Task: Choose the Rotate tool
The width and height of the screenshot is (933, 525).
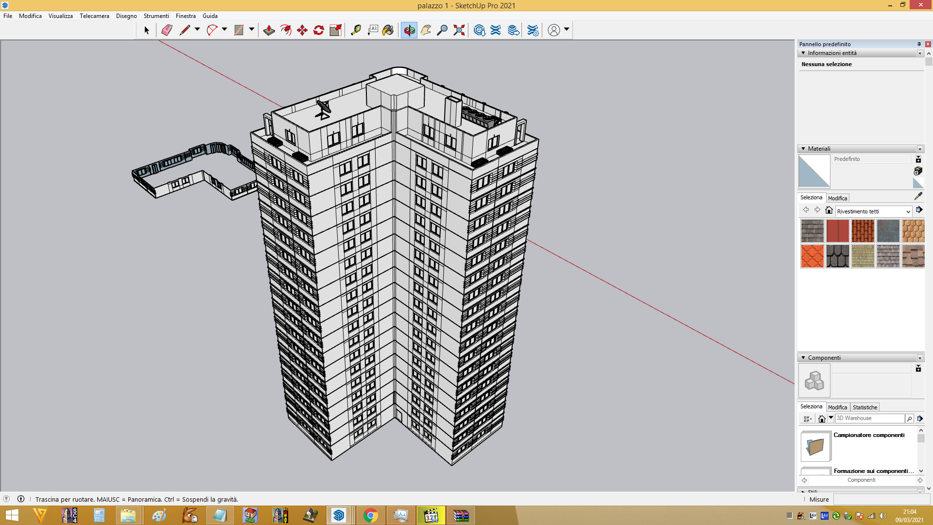Action: [x=319, y=30]
